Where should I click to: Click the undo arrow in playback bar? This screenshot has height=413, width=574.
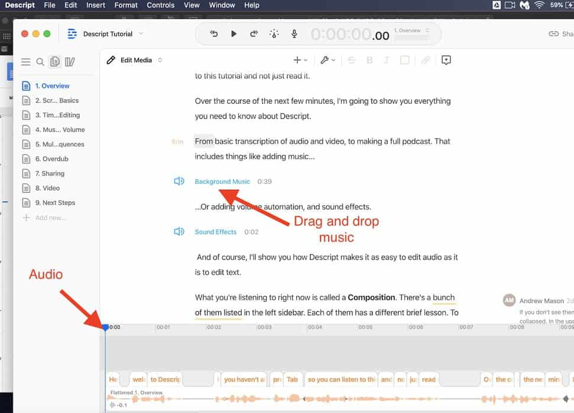coord(214,34)
